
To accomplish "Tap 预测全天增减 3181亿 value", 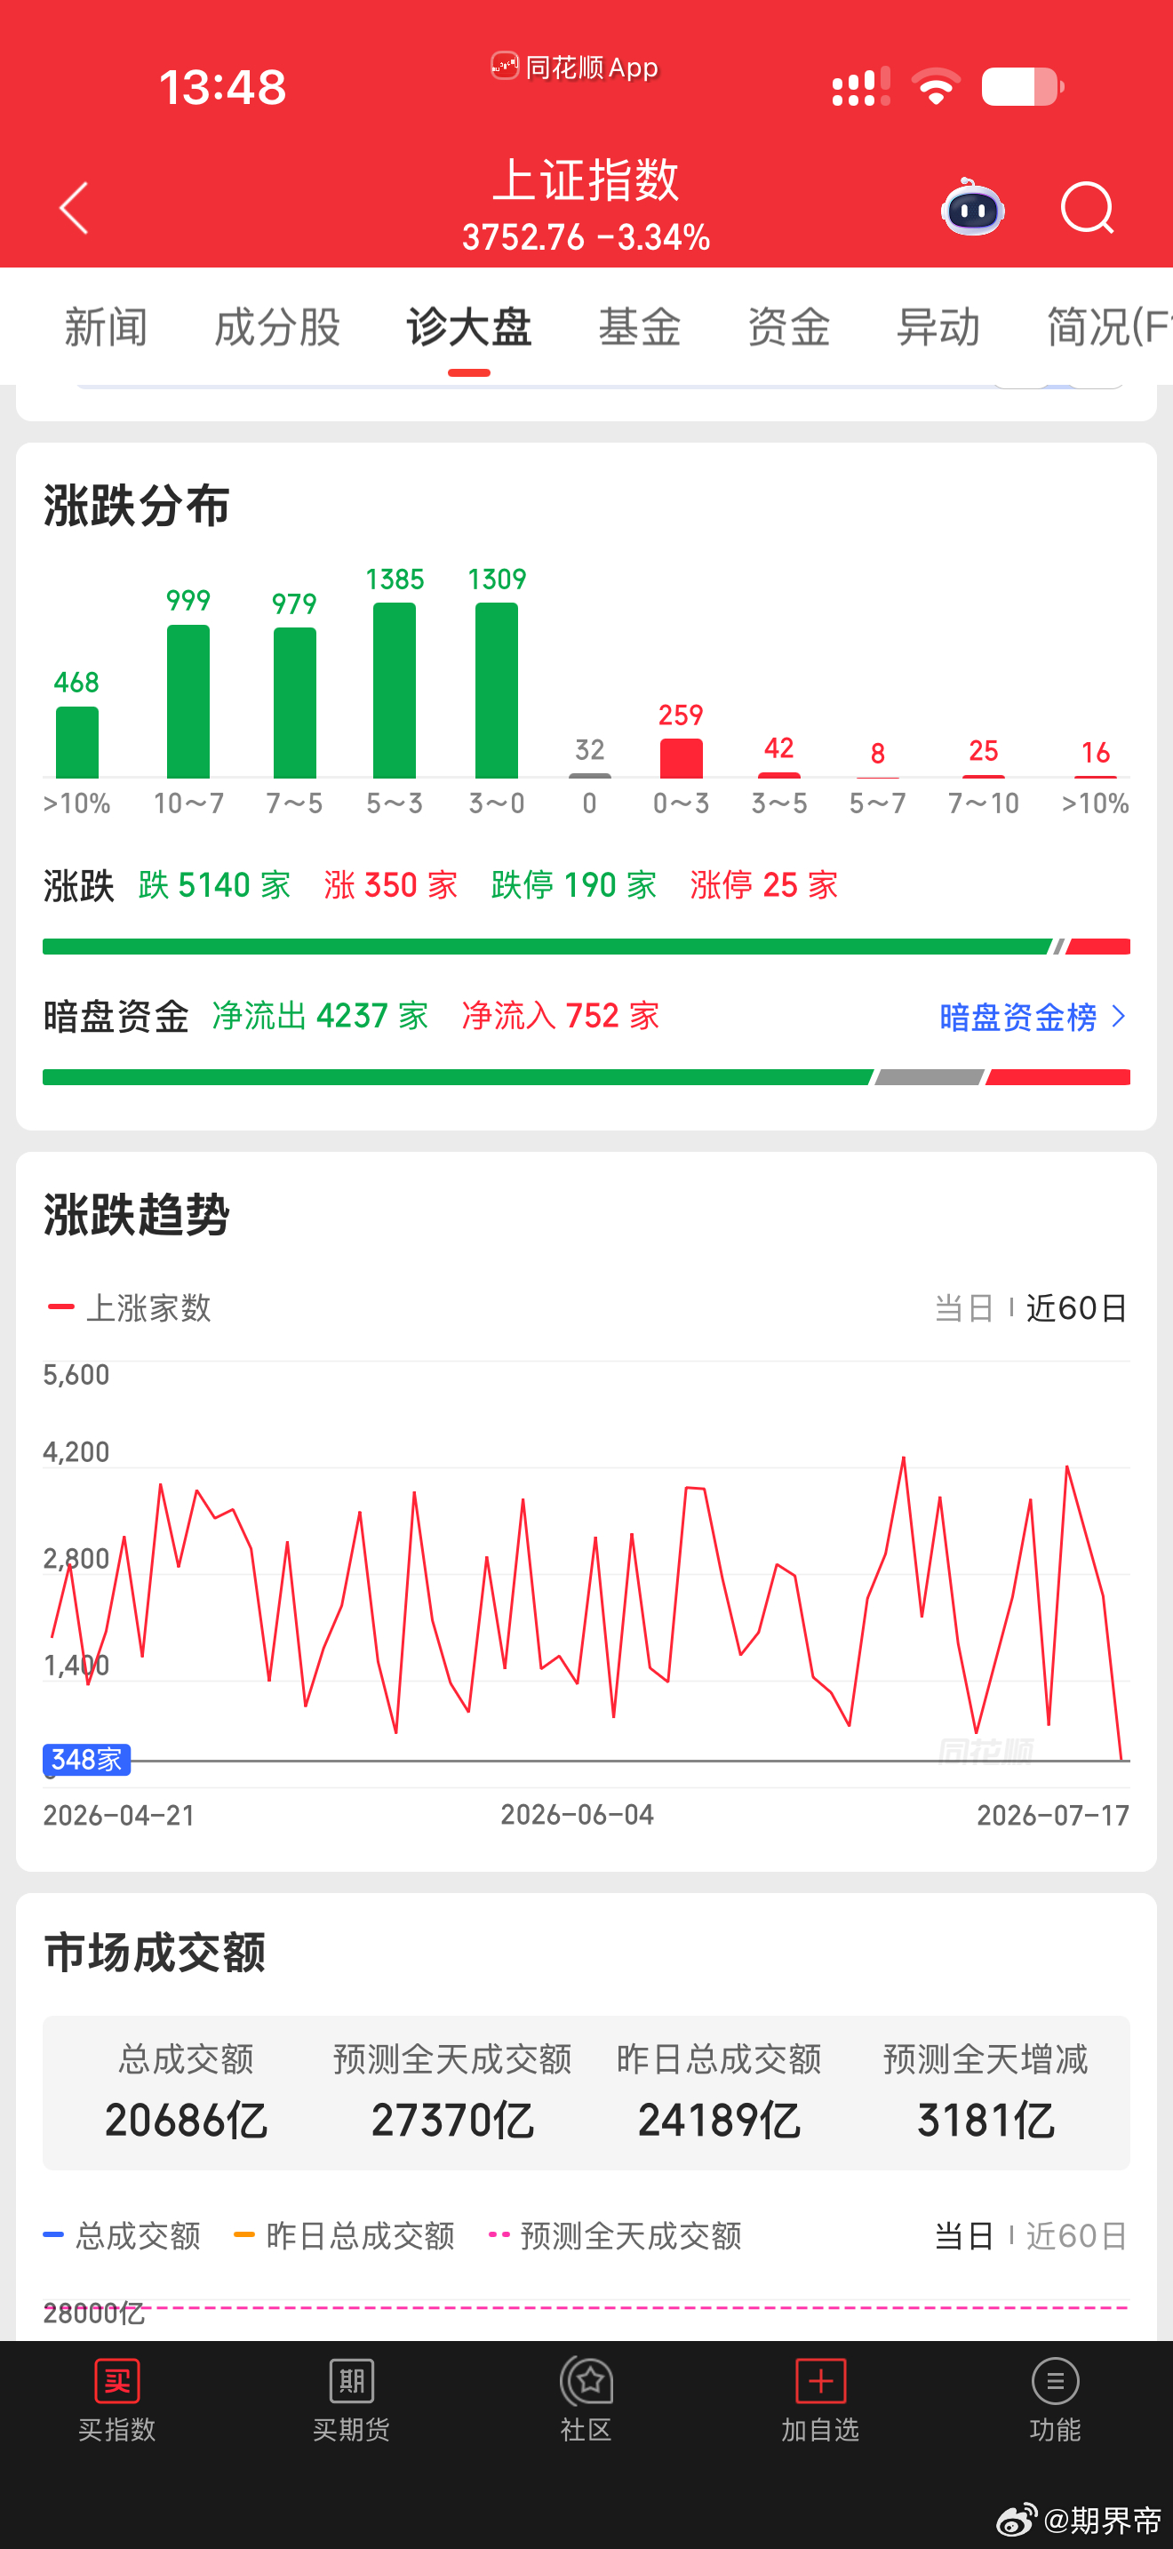I will point(986,2121).
